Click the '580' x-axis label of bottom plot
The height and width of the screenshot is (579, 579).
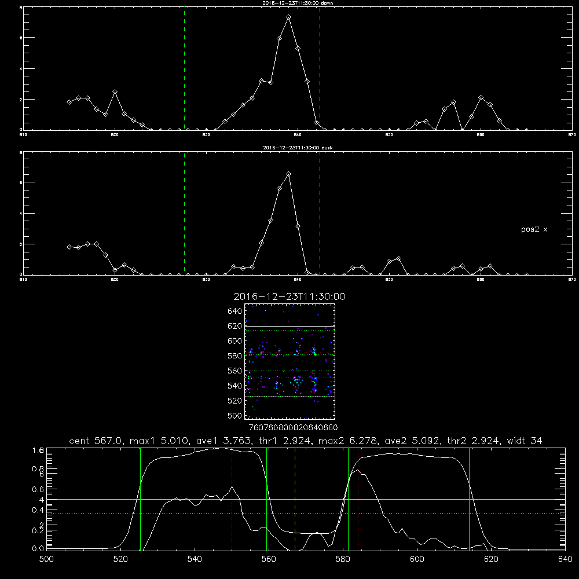(343, 559)
